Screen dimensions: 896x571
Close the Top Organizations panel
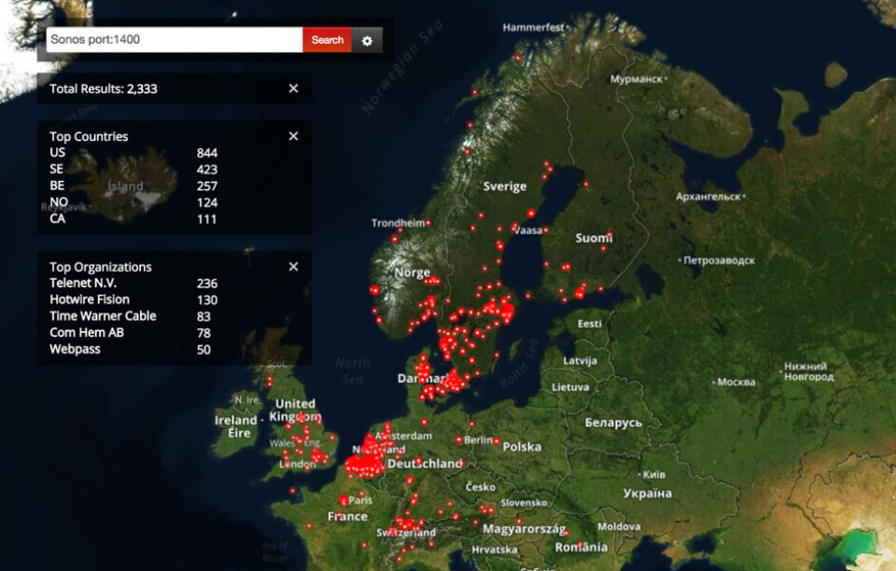pos(293,267)
